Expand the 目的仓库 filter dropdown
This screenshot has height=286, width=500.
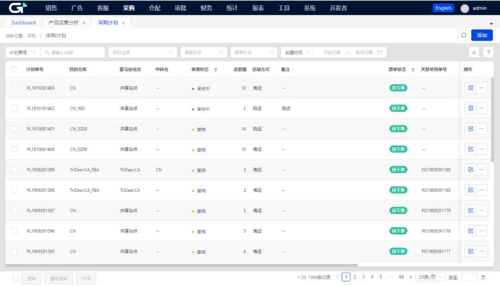point(143,53)
